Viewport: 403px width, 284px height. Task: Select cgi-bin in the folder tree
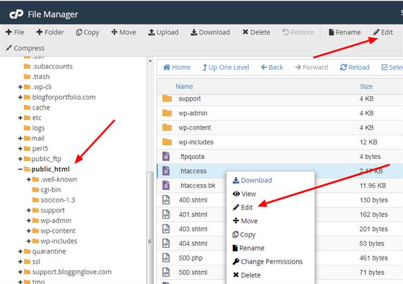click(51, 190)
